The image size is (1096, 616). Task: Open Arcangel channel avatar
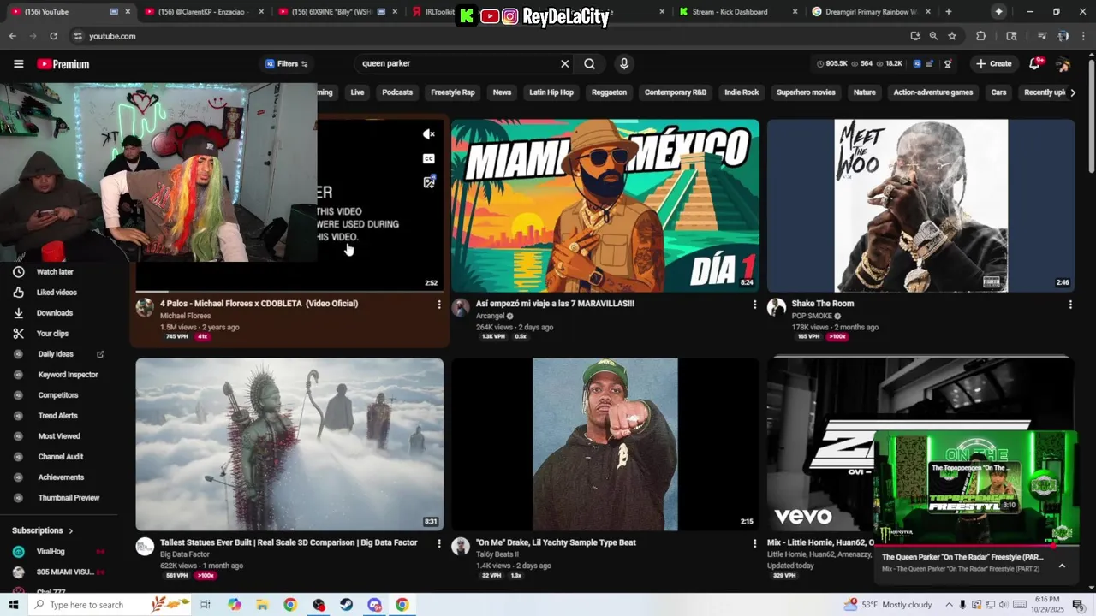[x=461, y=307]
